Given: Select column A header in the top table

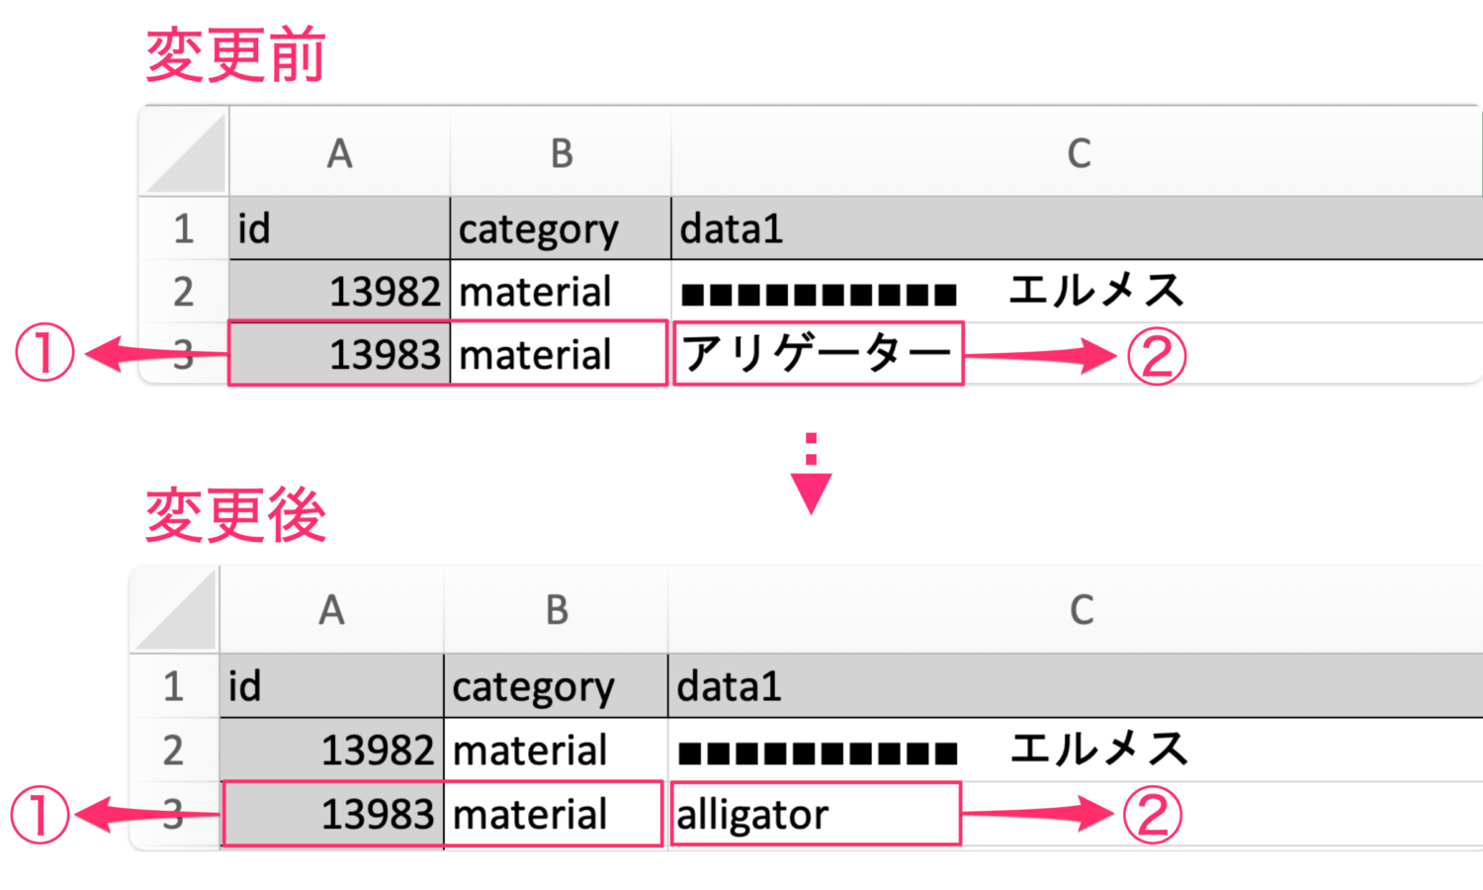Looking at the screenshot, I should tap(339, 152).
